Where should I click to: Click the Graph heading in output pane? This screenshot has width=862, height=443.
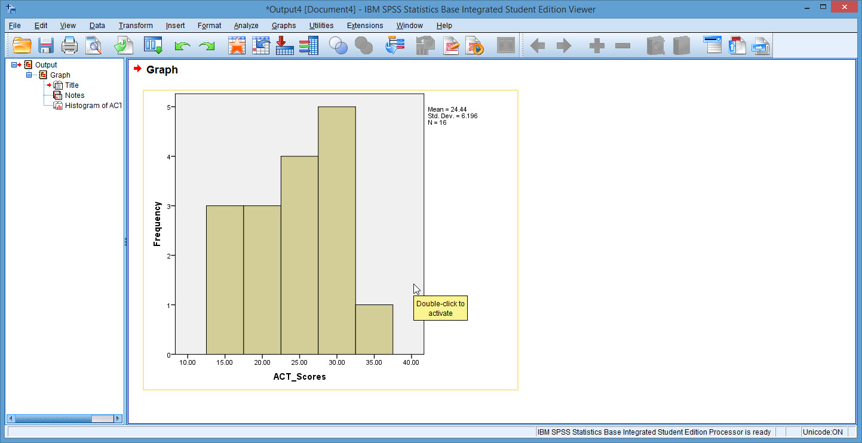pos(162,70)
